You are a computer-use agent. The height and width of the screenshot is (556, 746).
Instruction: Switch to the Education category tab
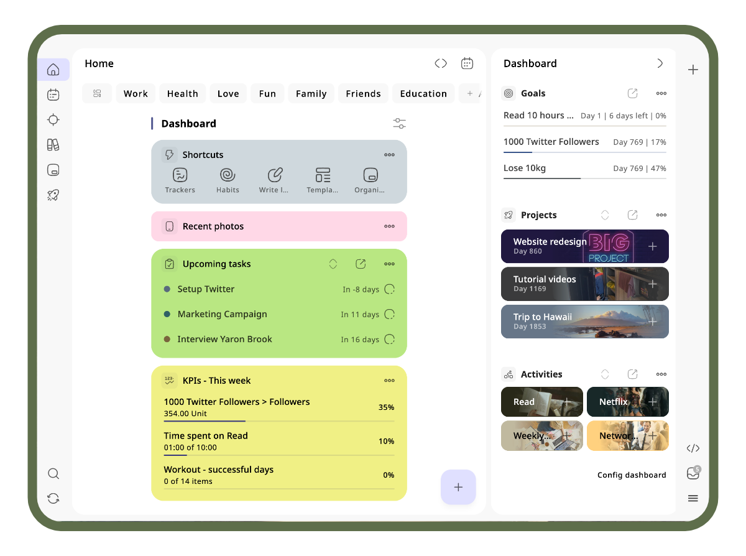coord(423,93)
